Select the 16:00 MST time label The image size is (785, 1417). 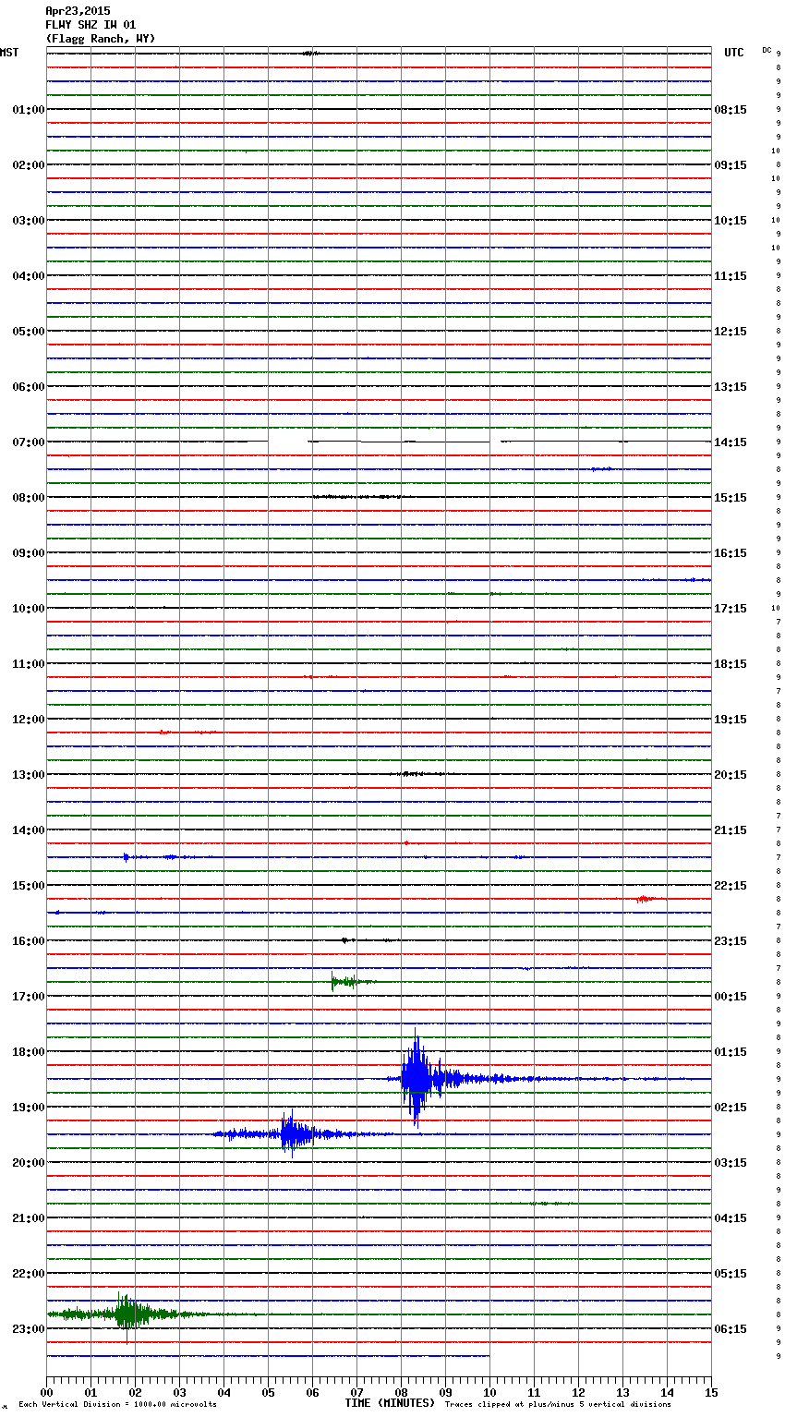click(29, 941)
